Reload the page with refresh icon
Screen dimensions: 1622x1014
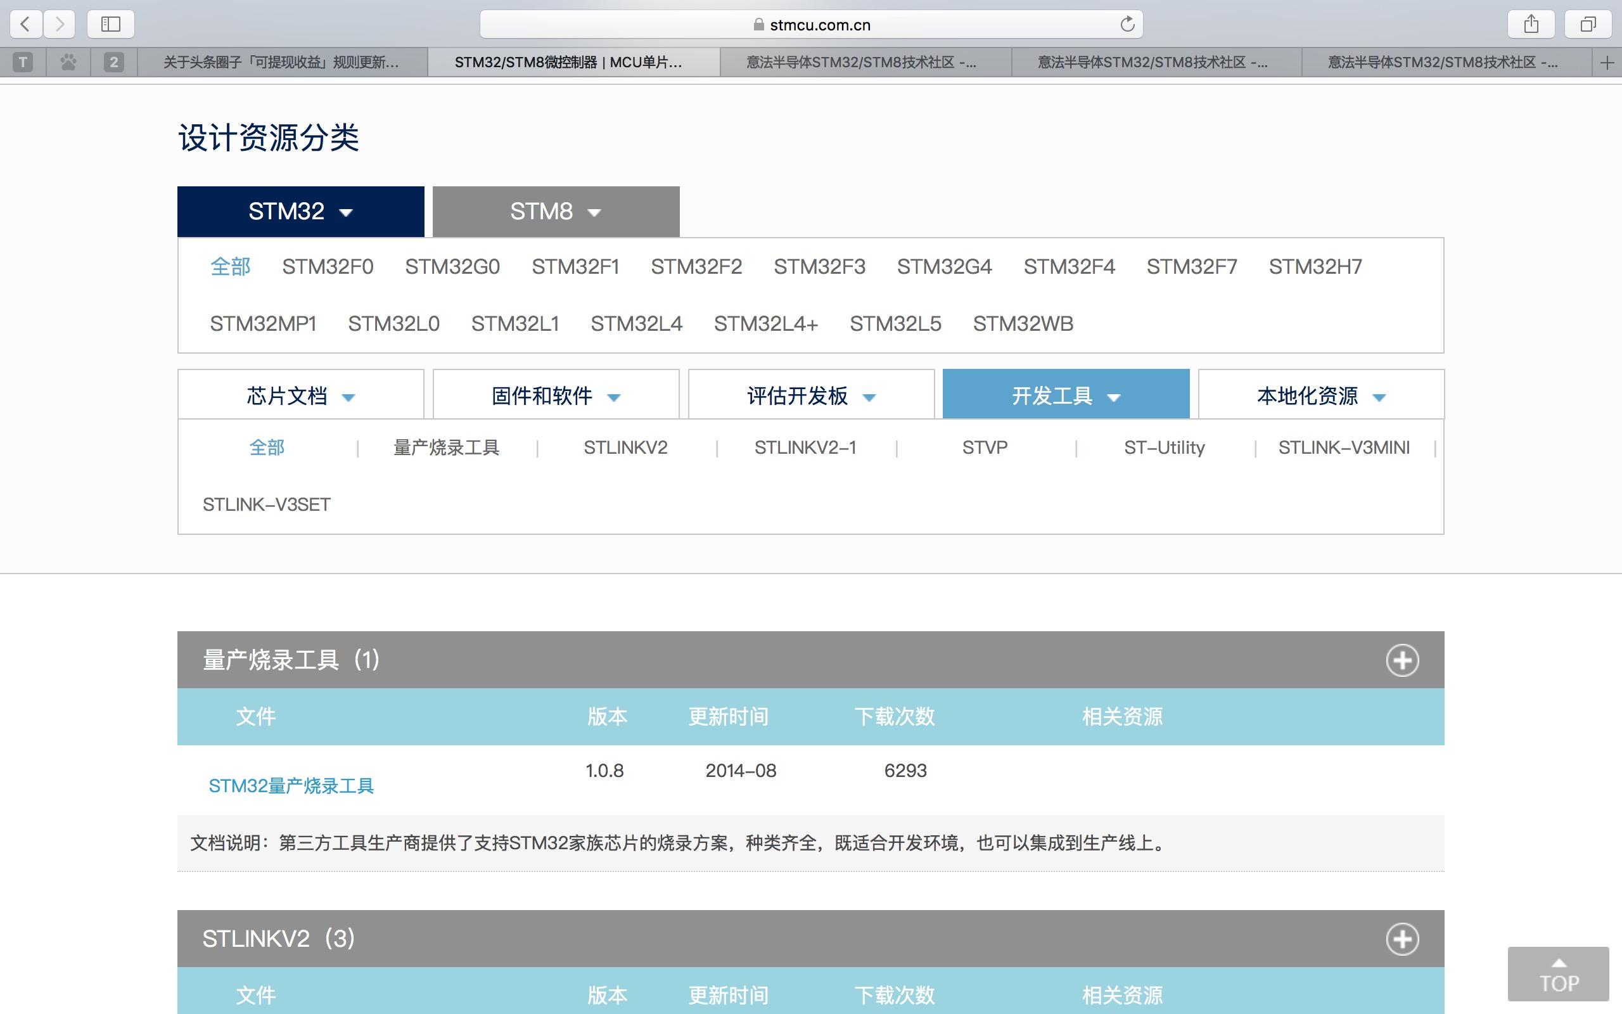pos(1127,25)
